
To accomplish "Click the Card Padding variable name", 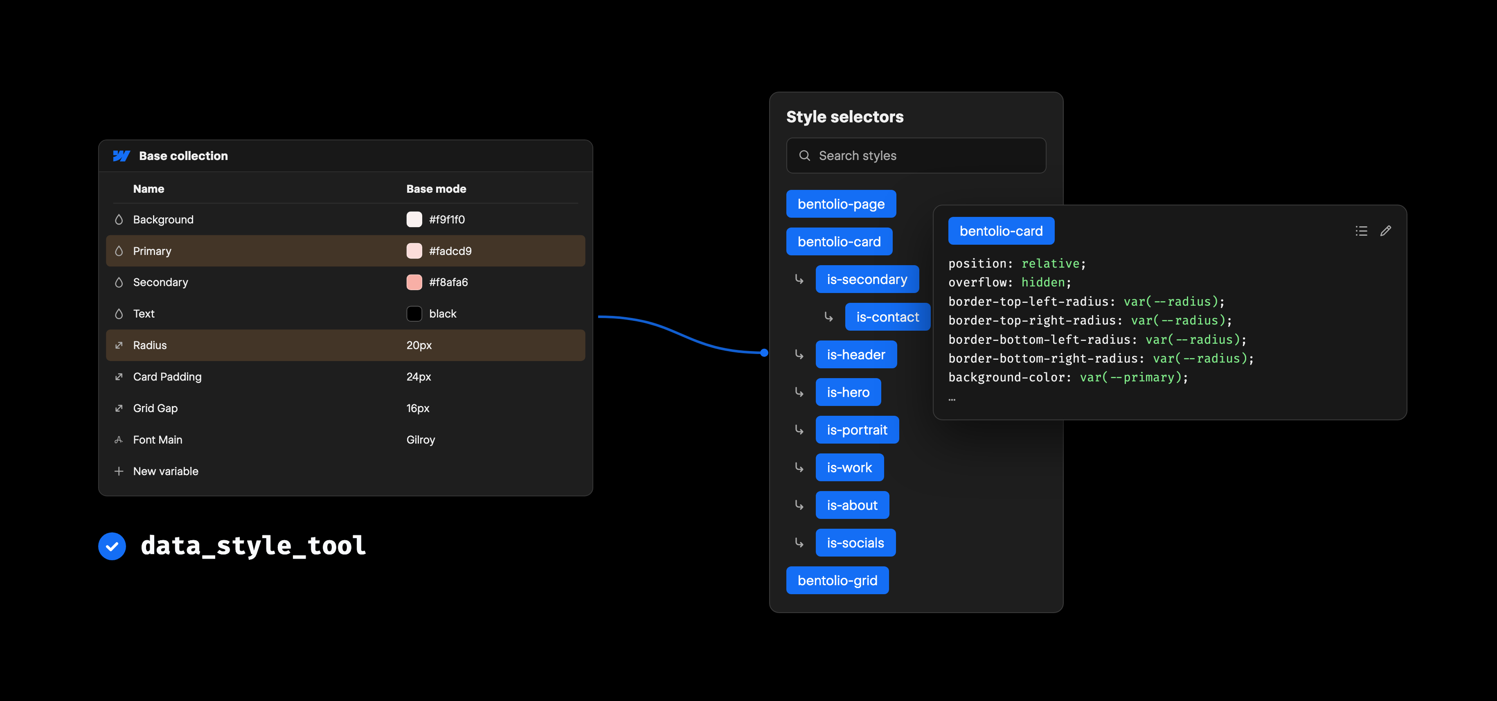I will point(167,376).
